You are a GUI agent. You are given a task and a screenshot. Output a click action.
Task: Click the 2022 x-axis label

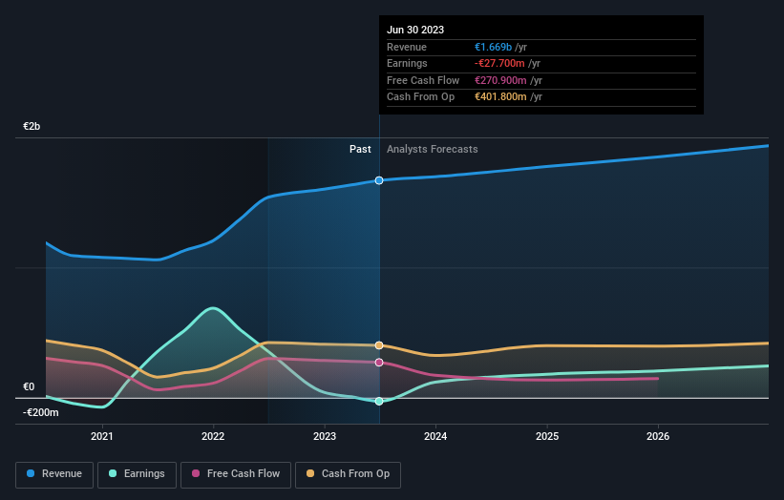(x=213, y=436)
